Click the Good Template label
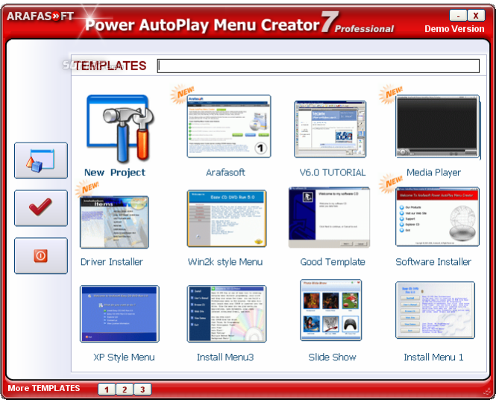Image resolution: width=496 pixels, height=400 pixels. (333, 262)
